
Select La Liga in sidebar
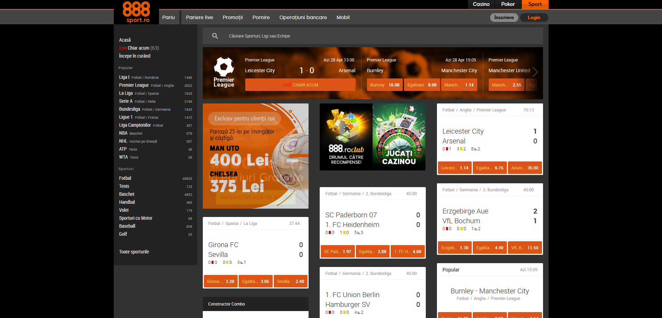tap(155, 93)
